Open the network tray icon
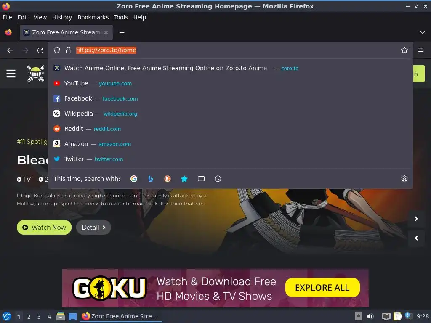Viewport: 431px width, 323px height. [x=386, y=316]
